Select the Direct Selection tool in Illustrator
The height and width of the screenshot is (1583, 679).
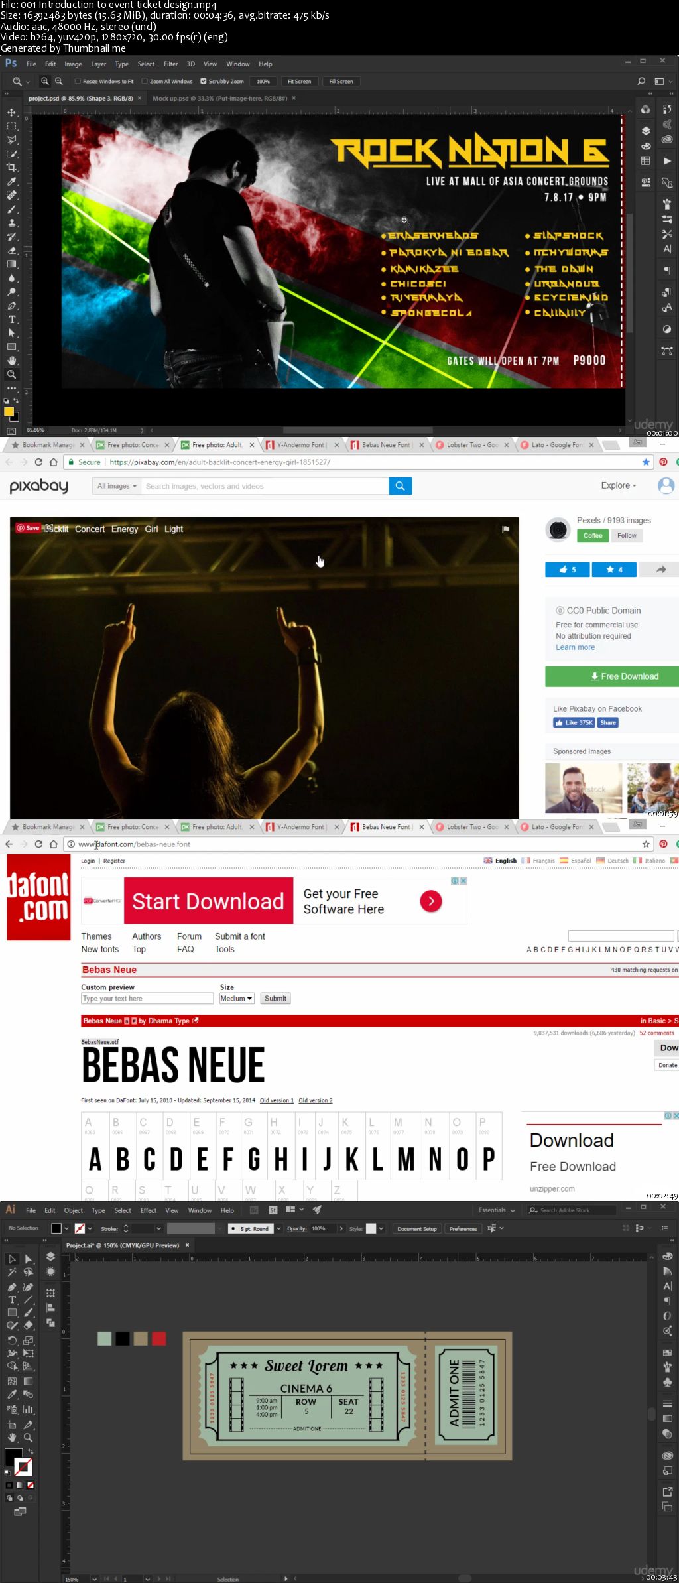[29, 1259]
